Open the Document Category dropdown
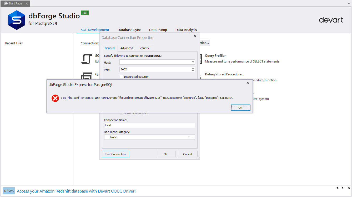The width and height of the screenshot is (352, 197). [189, 137]
